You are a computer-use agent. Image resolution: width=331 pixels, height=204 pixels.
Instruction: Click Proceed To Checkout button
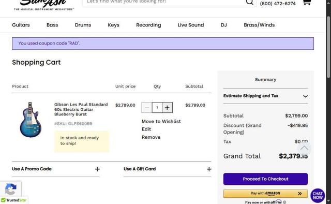pos(265,179)
